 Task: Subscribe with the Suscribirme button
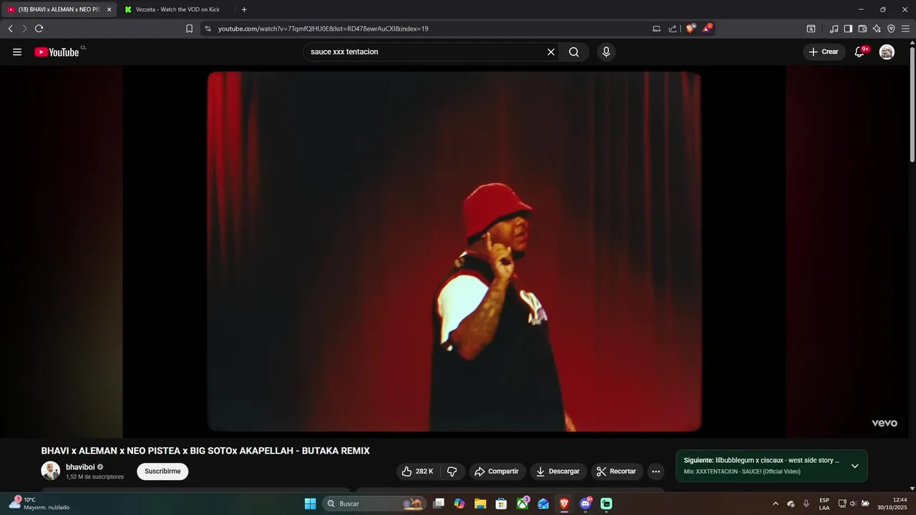click(x=162, y=471)
